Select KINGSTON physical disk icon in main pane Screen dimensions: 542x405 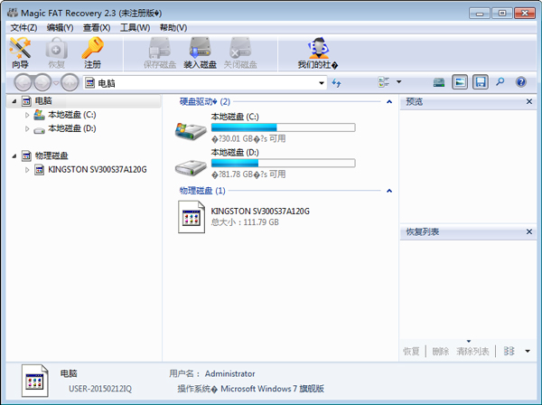[x=192, y=217]
